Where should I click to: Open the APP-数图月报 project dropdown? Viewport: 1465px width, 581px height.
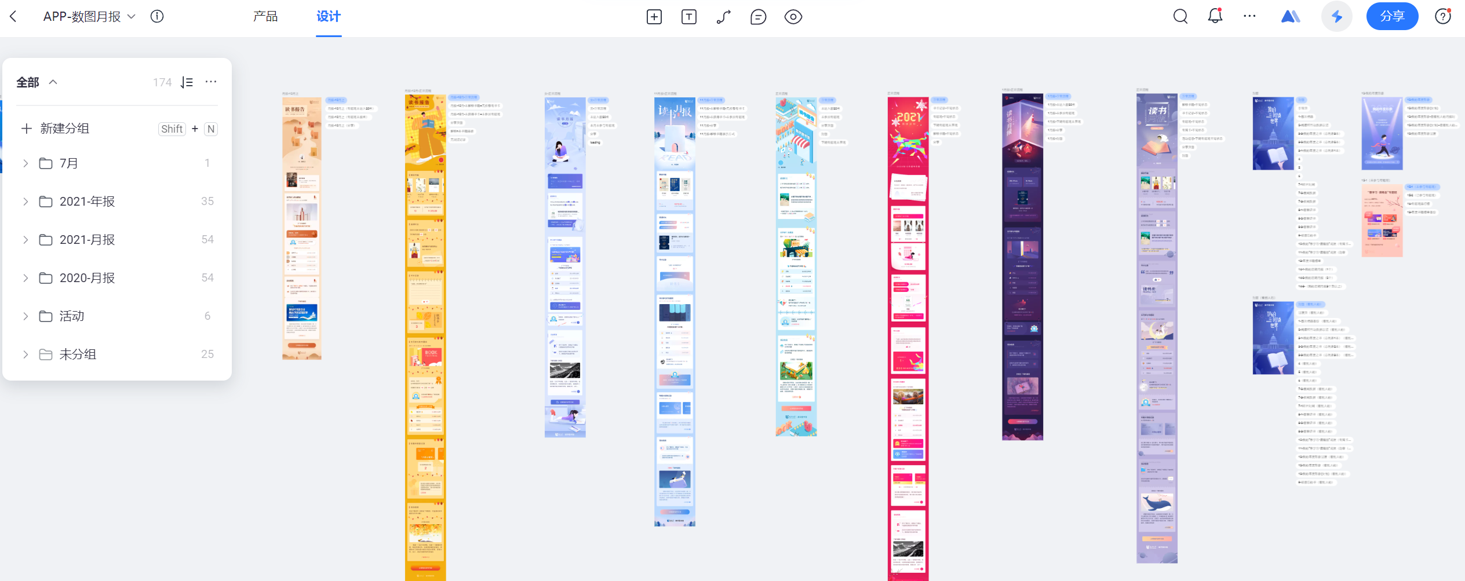coord(89,17)
